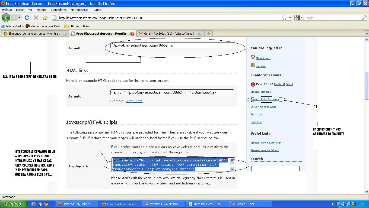Open the Stream settings link
369x208 pixels.
click(x=260, y=92)
